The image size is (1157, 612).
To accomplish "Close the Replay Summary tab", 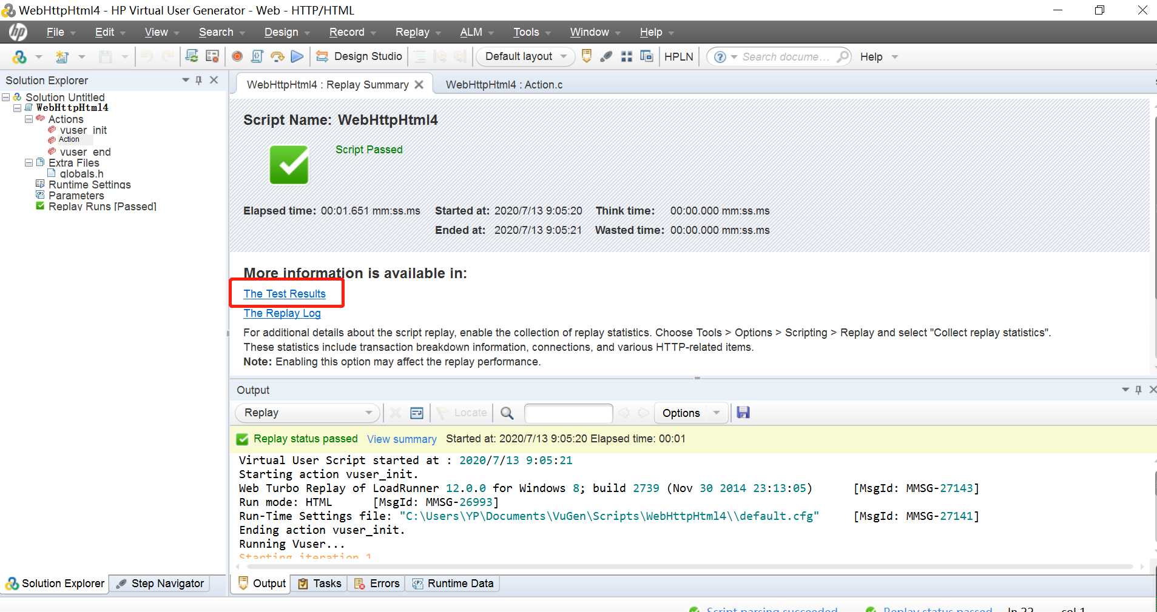I will [419, 85].
